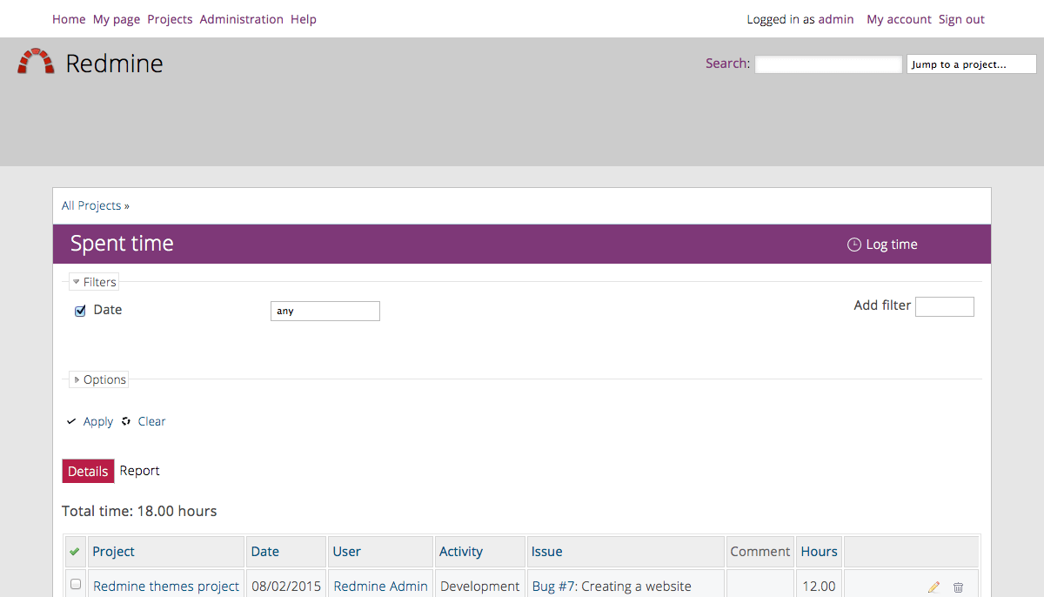Open the My account link
Viewport: 1044px width, 597px height.
(x=899, y=19)
